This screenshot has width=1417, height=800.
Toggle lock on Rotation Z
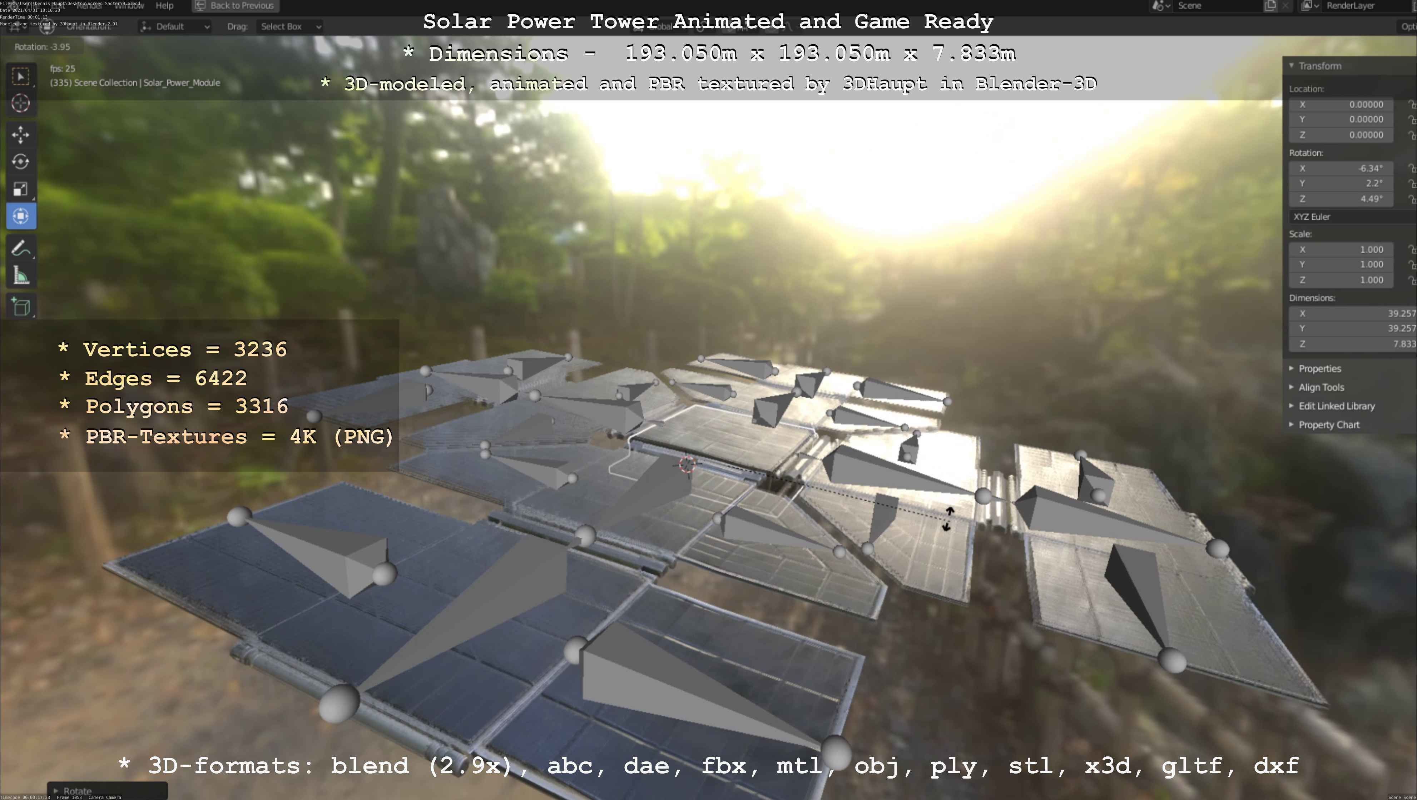click(x=1412, y=199)
